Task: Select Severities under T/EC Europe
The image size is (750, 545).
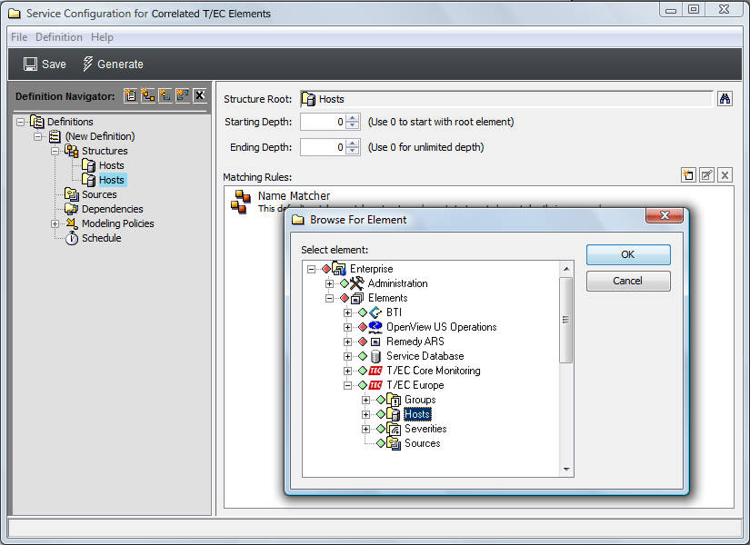Action: 425,429
